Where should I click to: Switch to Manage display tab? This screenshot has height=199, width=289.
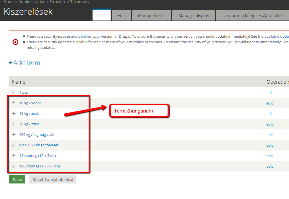193,16
